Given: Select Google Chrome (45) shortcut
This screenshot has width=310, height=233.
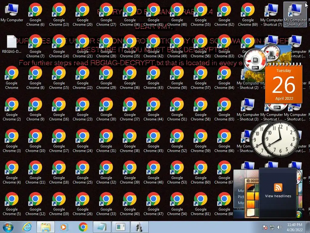Looking at the screenshot, I should point(153,141).
